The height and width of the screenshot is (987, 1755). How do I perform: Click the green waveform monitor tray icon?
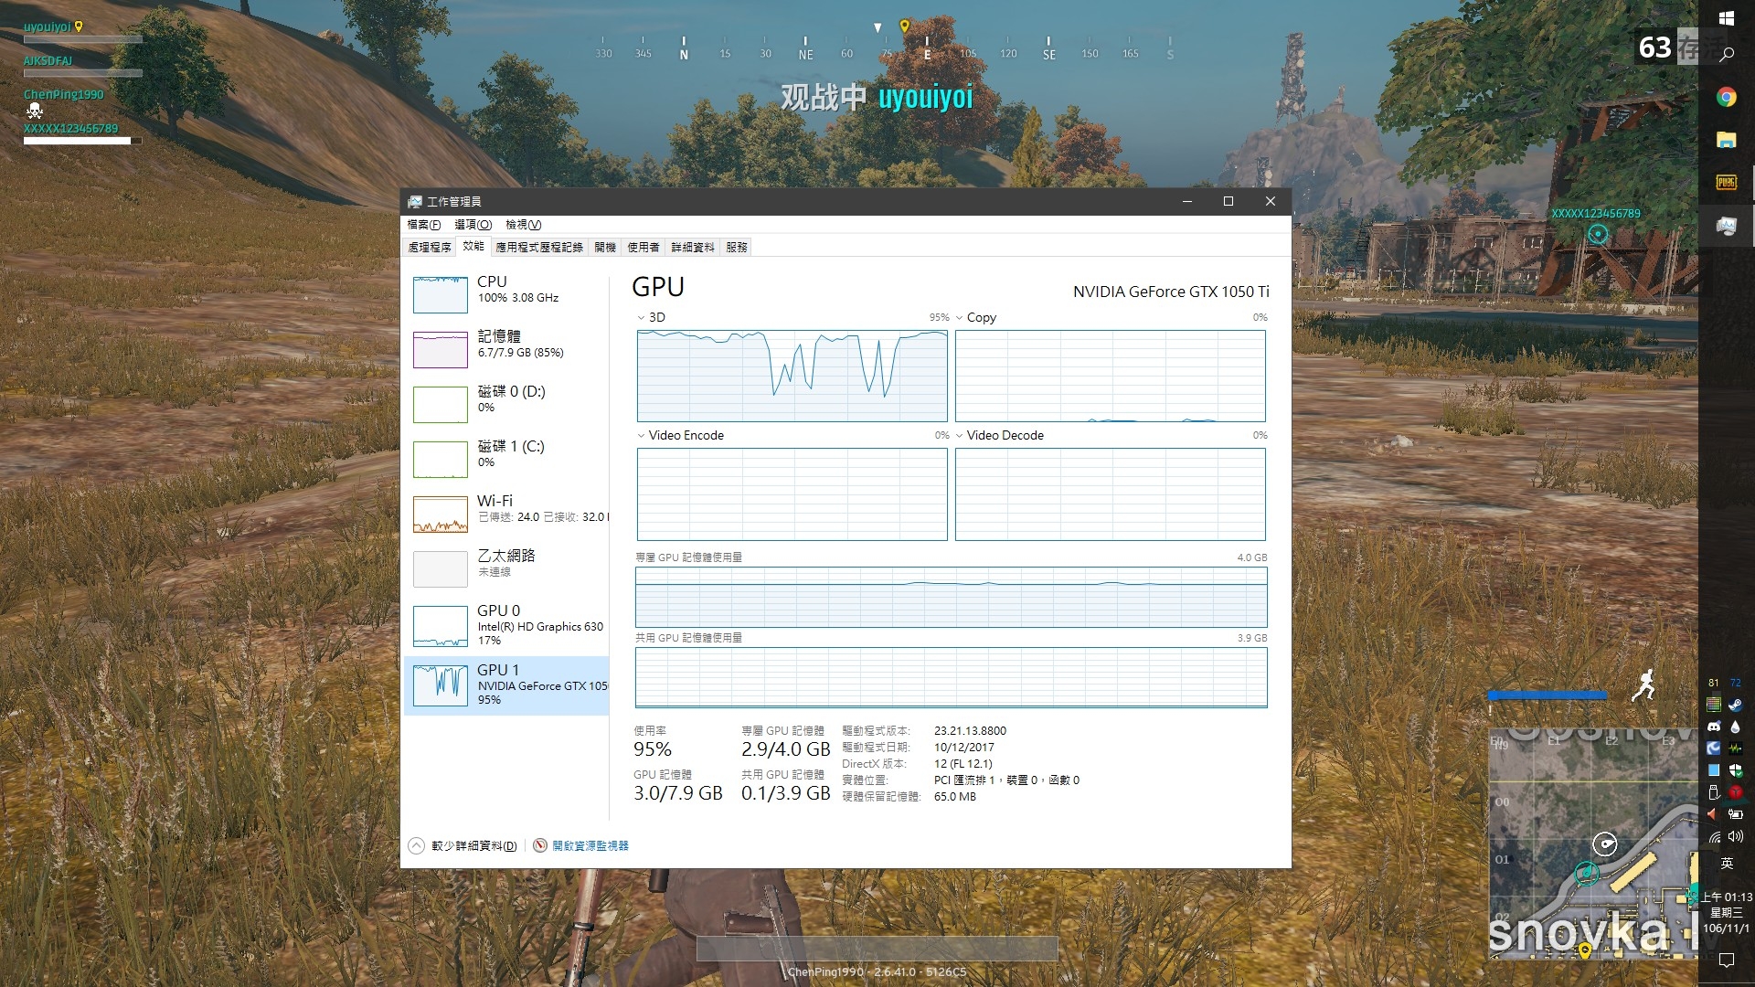click(x=1735, y=748)
